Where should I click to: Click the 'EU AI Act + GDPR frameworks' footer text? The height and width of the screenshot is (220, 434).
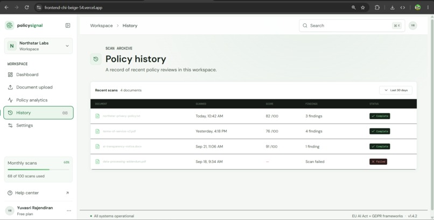click(377, 216)
